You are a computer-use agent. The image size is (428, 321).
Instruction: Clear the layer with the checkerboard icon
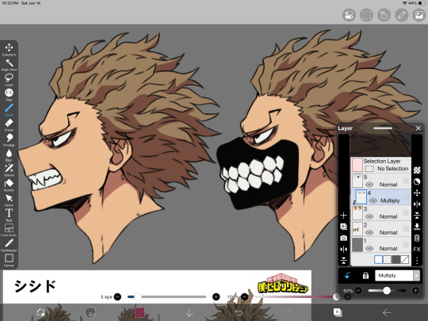coord(417,170)
